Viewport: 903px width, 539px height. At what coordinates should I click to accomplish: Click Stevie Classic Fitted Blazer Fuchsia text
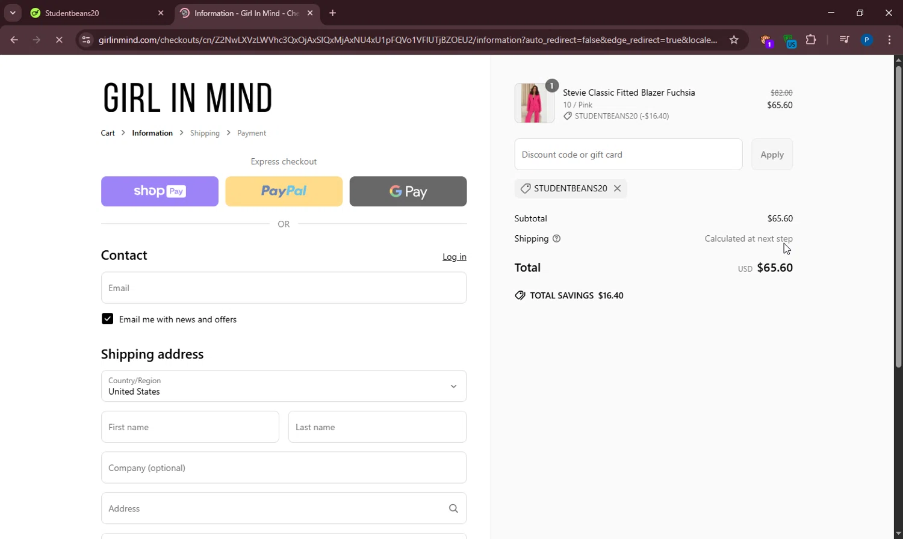coord(628,92)
